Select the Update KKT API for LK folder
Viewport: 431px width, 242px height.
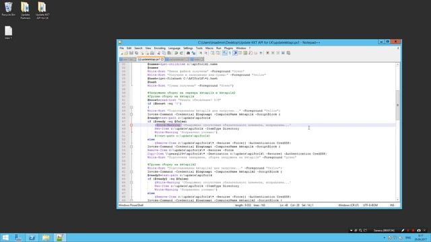click(x=42, y=11)
